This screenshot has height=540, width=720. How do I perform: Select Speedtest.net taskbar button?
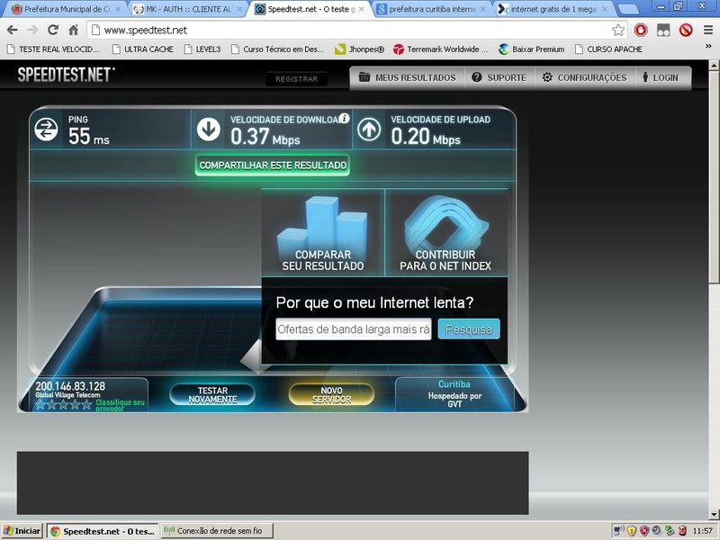[x=103, y=531]
